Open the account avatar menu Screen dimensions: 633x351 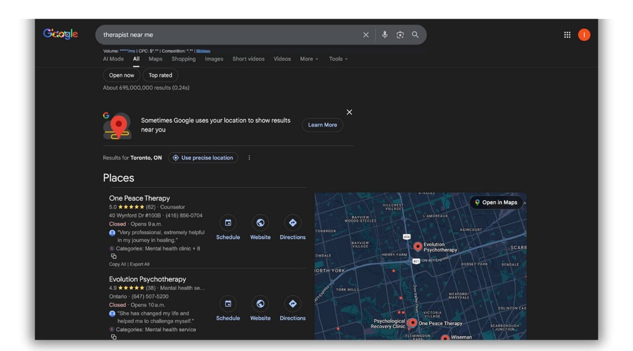click(584, 35)
